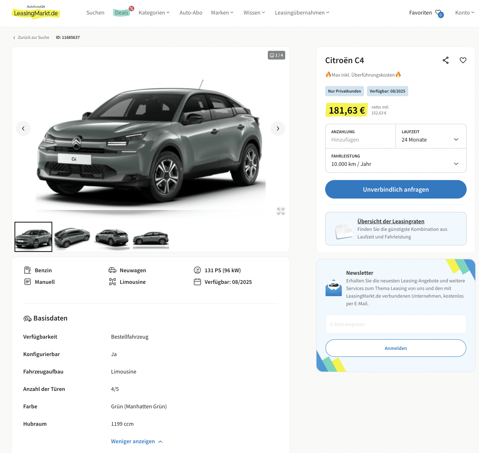
Task: Show next car photo arrow
Action: pos(278,128)
